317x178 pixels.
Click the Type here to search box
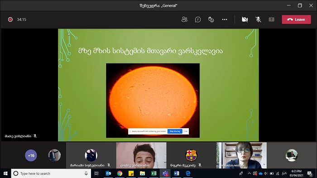(x=51, y=173)
